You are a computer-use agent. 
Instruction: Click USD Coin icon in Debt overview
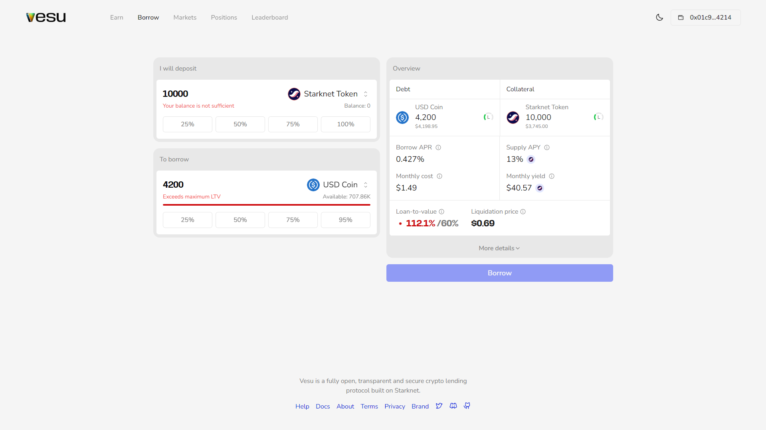point(402,118)
